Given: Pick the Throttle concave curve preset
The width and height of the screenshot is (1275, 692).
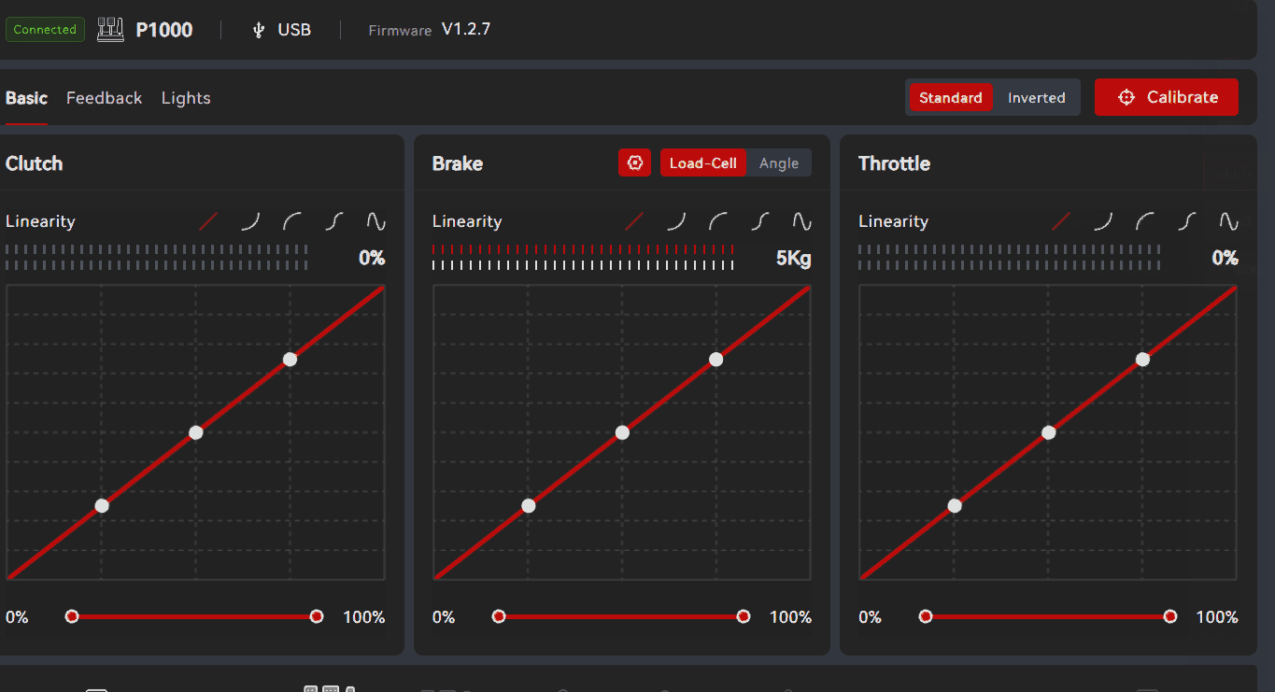Looking at the screenshot, I should coord(1104,221).
